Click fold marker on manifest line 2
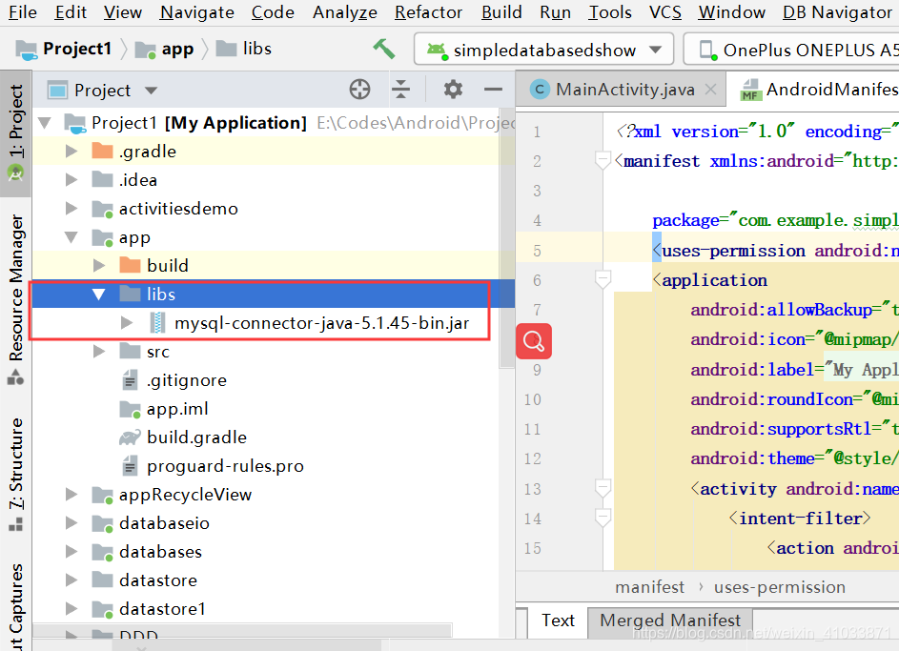This screenshot has height=651, width=899. pos(602,161)
